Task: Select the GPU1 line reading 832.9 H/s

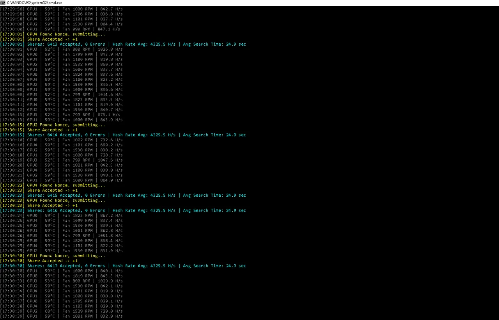Action: (x=61, y=316)
